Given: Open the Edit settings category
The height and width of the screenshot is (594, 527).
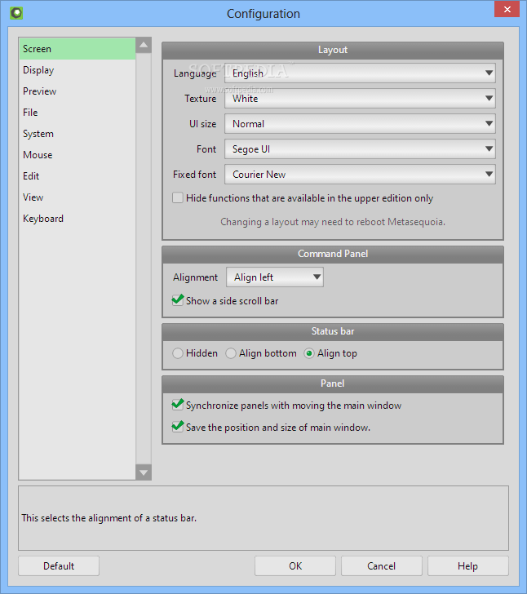Looking at the screenshot, I should tap(77, 176).
